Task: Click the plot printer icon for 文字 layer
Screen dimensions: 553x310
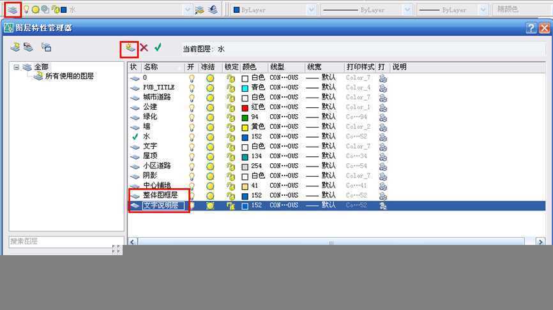Action: tap(383, 147)
